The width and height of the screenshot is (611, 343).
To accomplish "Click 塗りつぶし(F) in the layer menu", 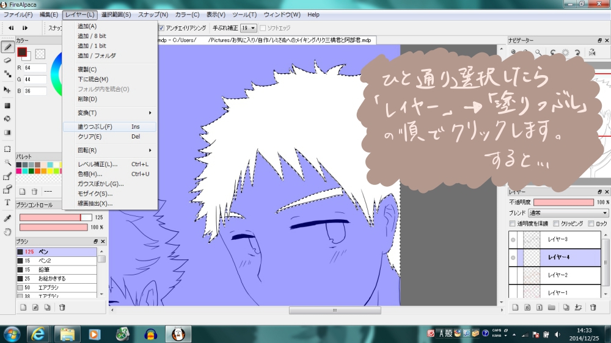I will [x=95, y=127].
